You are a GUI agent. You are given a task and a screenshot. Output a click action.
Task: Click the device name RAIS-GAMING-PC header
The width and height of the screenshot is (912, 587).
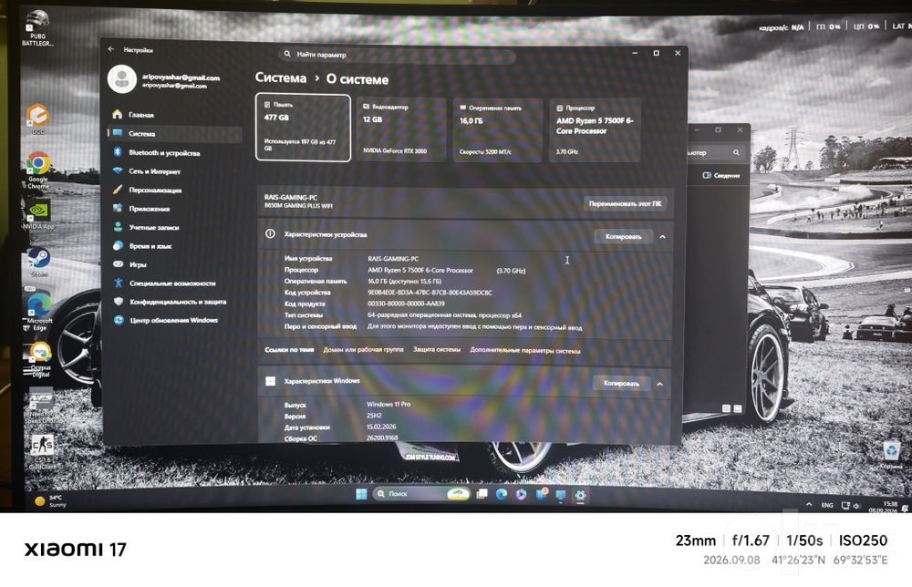pos(291,197)
